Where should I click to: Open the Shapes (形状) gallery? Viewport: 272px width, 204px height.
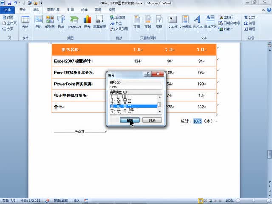(61, 24)
